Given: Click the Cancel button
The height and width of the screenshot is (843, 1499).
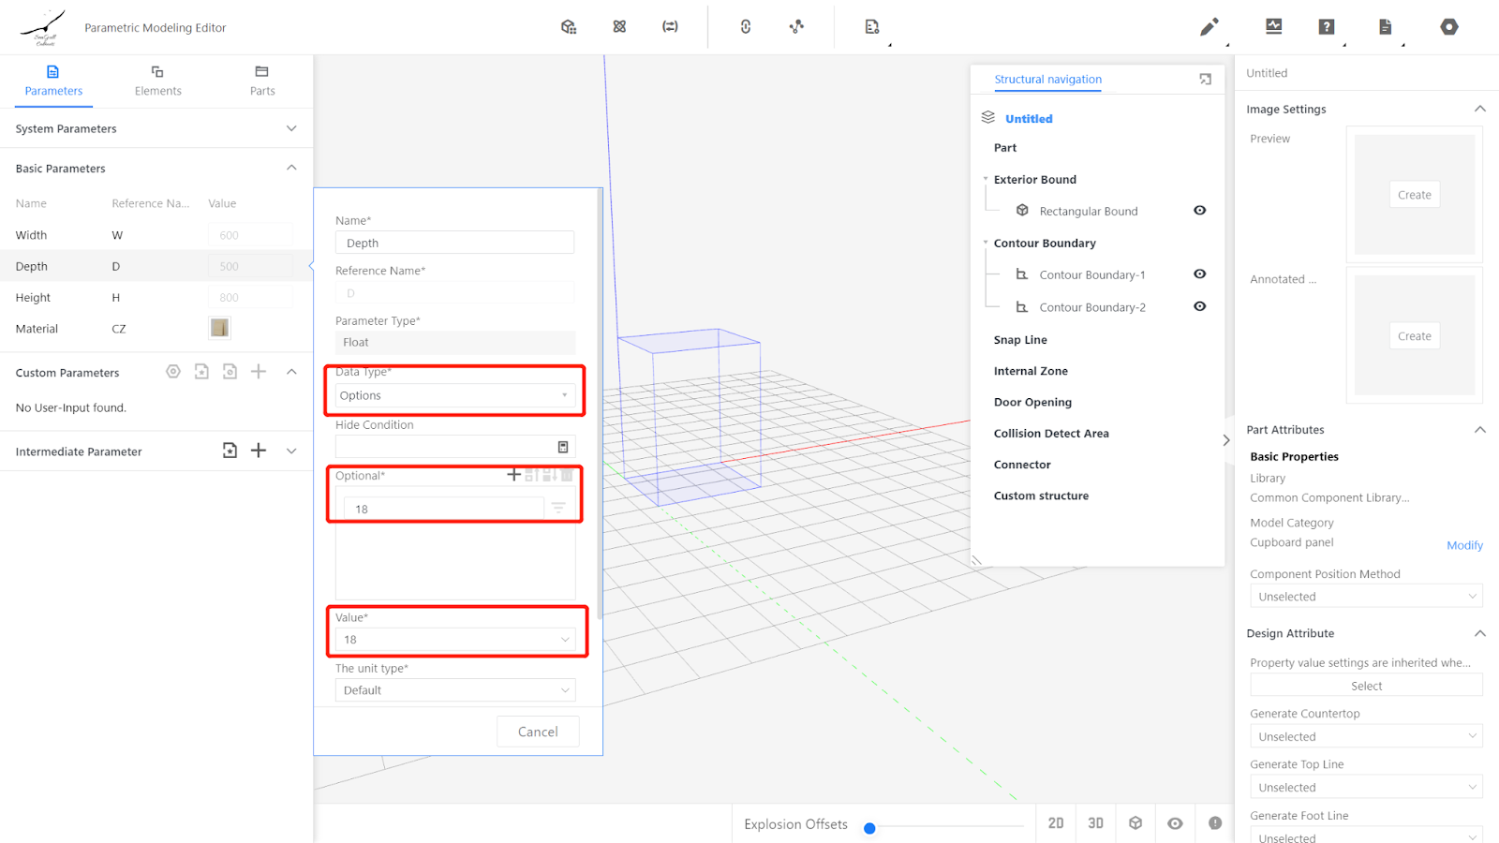Looking at the screenshot, I should pos(538,732).
